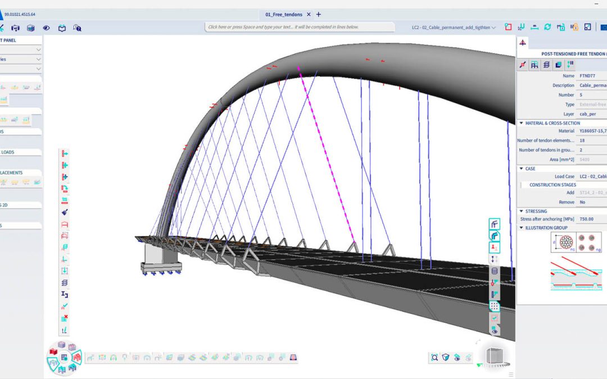
Task: Collapse the STRESSING property group
Action: coord(521,211)
